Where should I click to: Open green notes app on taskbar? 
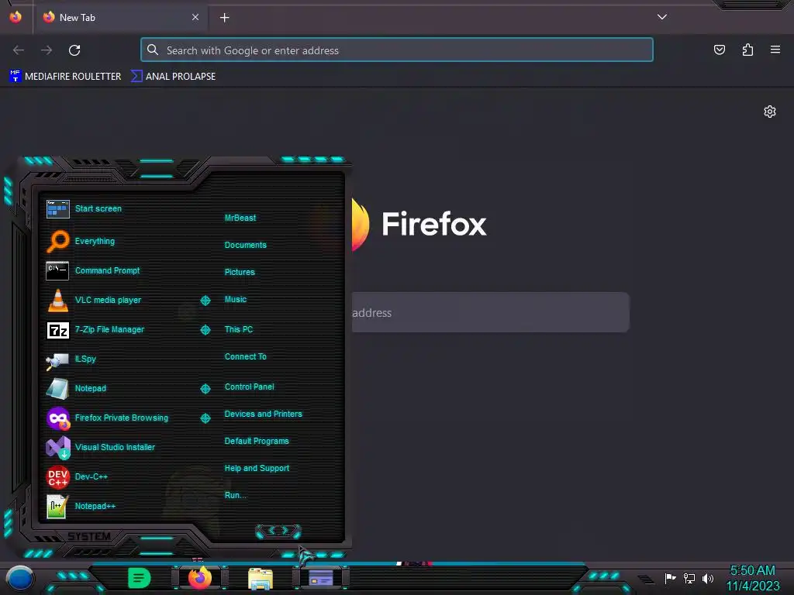point(140,578)
